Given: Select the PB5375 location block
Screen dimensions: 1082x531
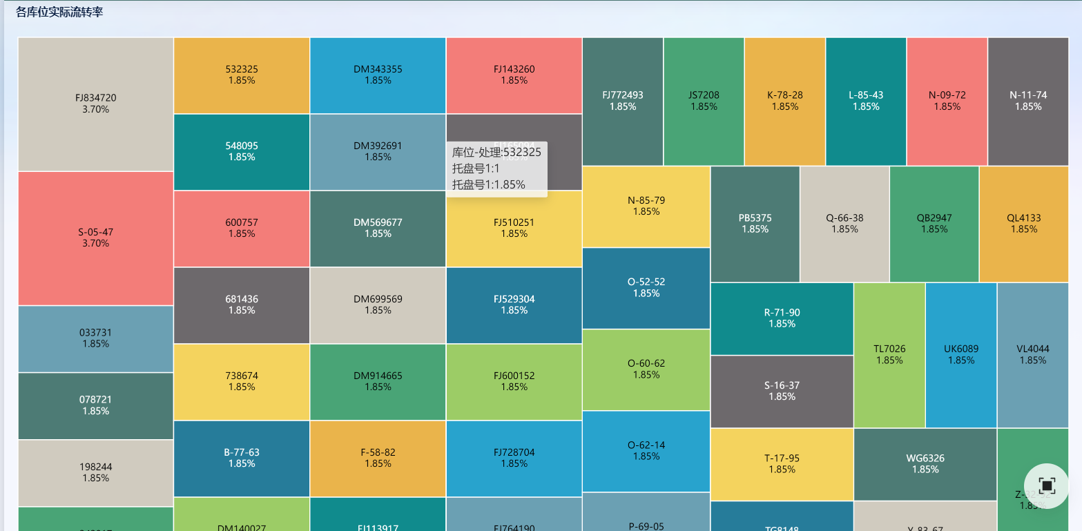Looking at the screenshot, I should (x=755, y=223).
